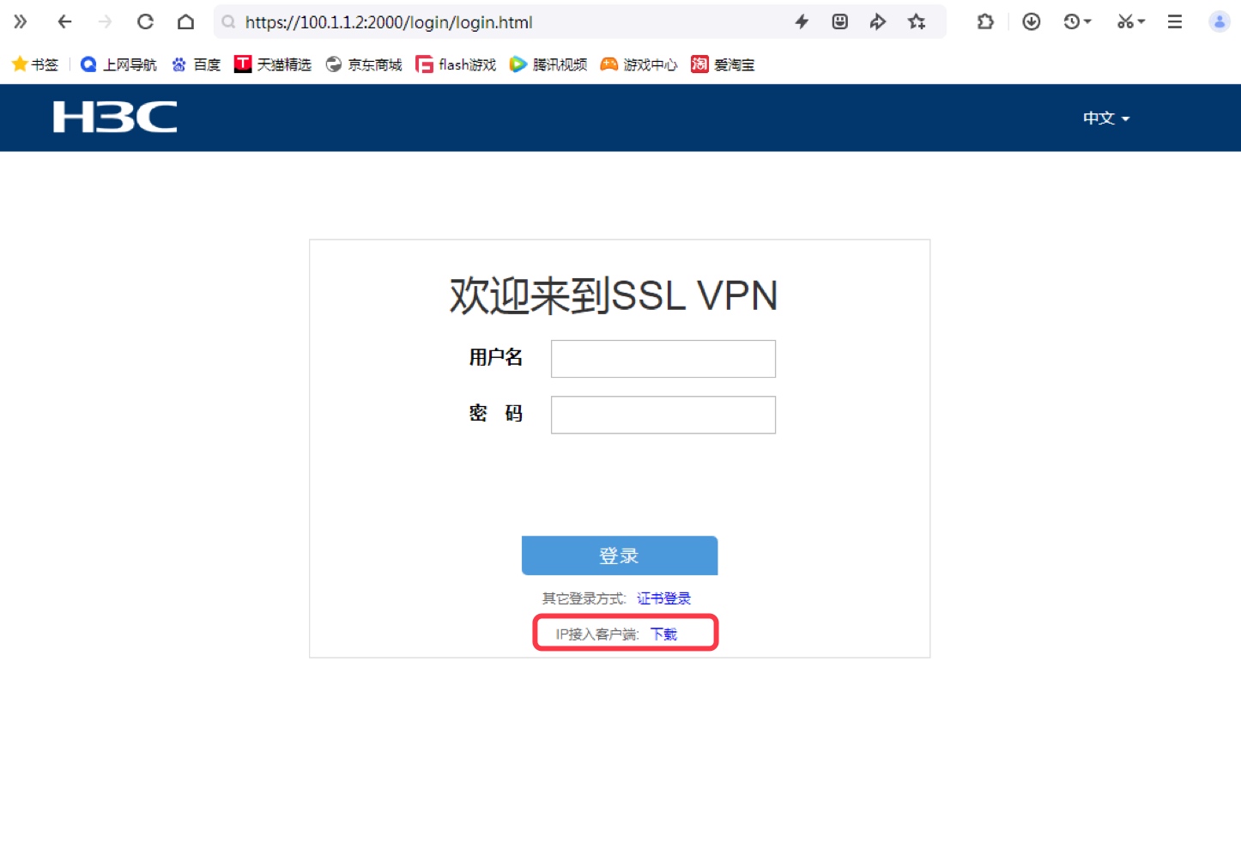Open the extensions puzzle icon

[x=985, y=22]
